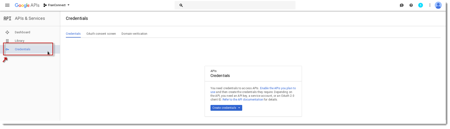Screen dimensions: 450x129
Task: Click the Library sidebar icon
Action: 7,41
